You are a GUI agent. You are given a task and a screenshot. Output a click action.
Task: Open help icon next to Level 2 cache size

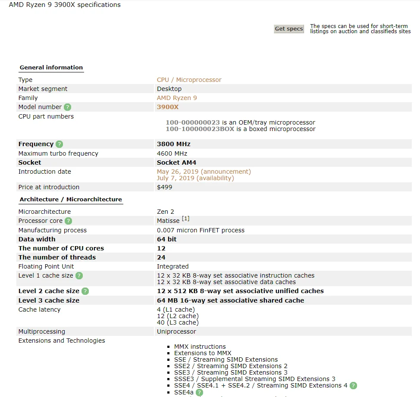pyautogui.click(x=85, y=291)
